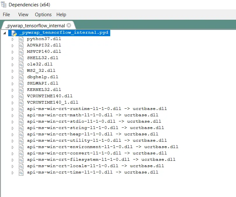Viewport: 236px width, 197px height.
Task: Expand the SHELL32.dll node
Action: point(13,58)
